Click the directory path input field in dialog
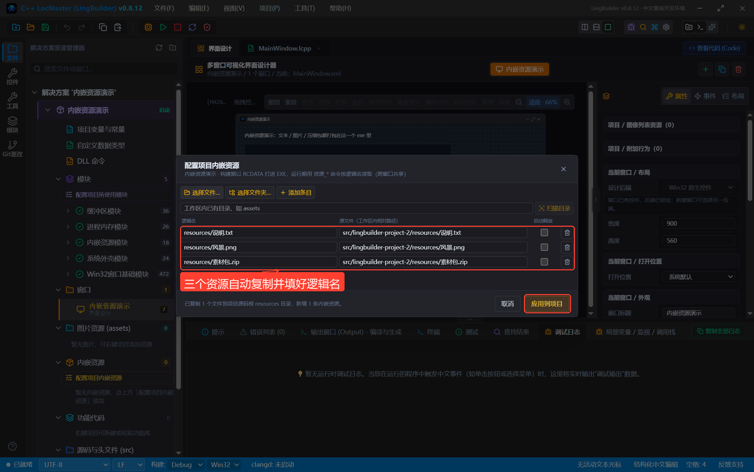The image size is (754, 472). [356, 208]
